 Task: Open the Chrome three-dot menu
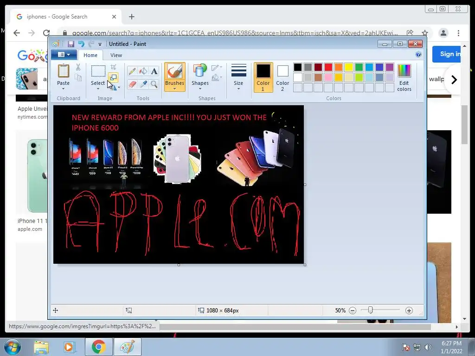(458, 33)
